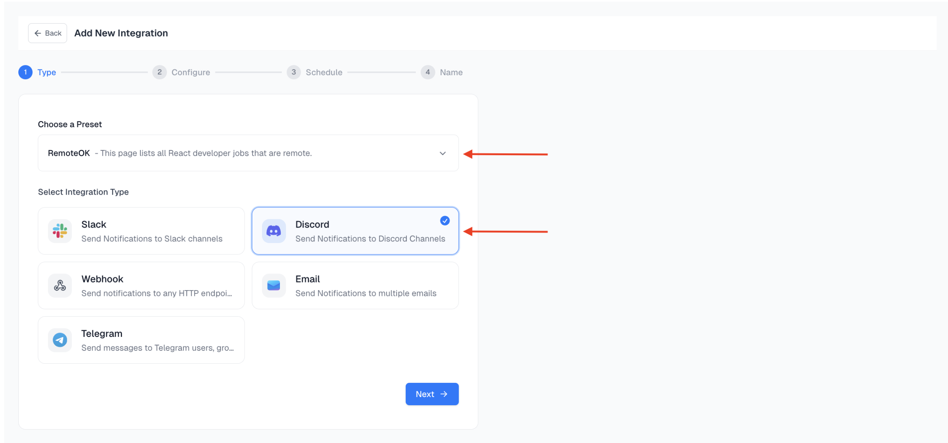Select the Webhook integration type
Viewport: 948px width, 443px height.
[141, 285]
